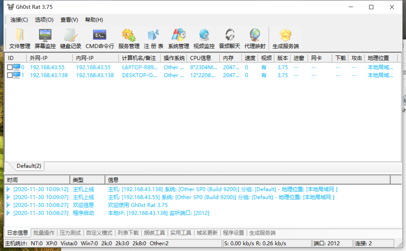Viewport: 406px width, 251px height.
Task: Click arrow icon of 10:09:07 log entry
Action: click(8, 197)
